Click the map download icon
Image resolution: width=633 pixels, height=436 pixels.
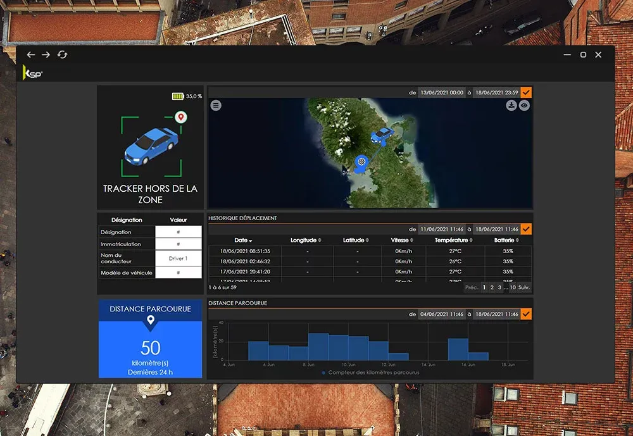511,106
